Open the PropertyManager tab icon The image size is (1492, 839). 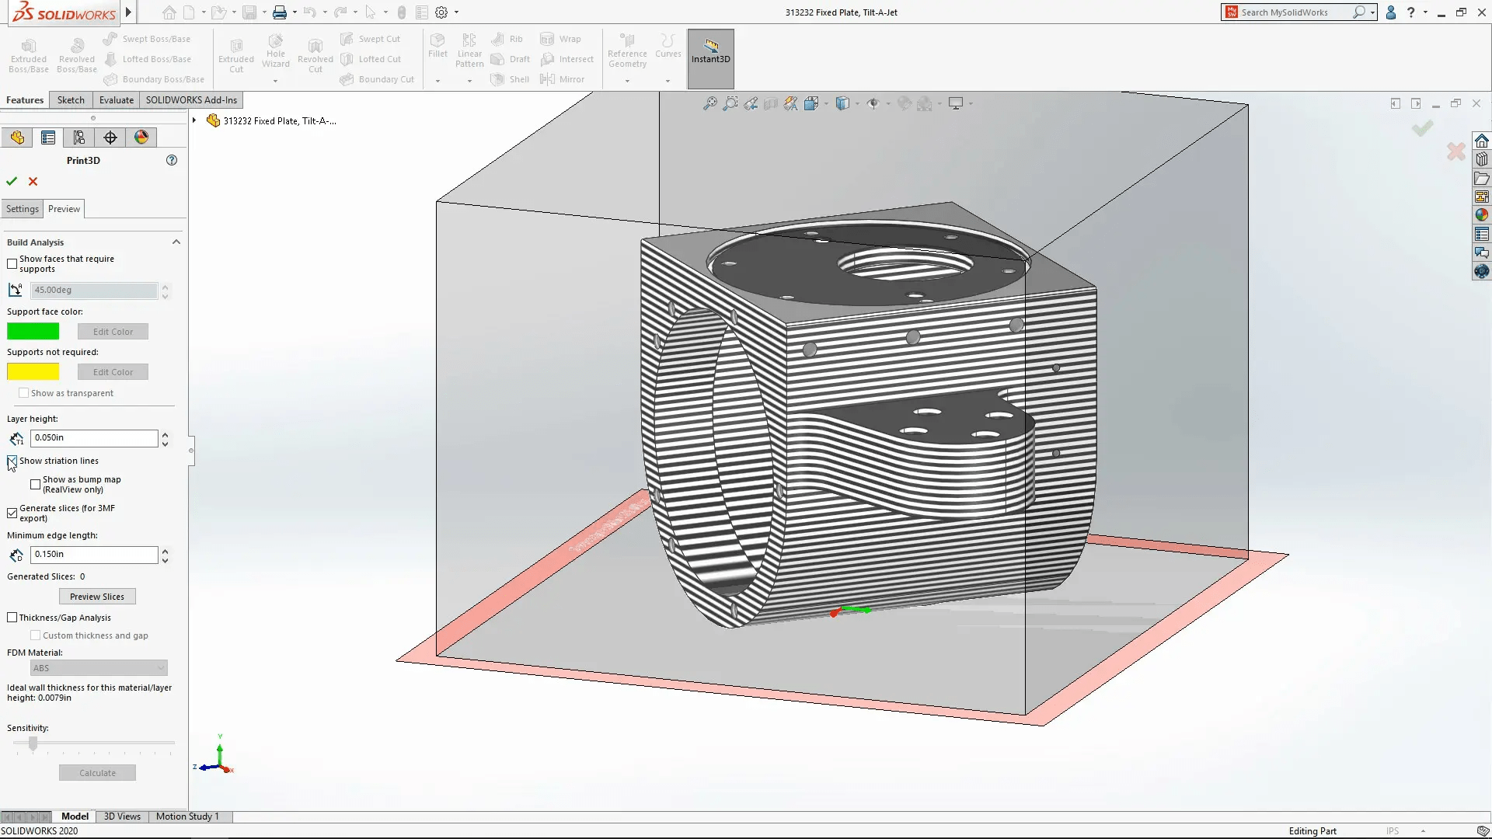pyautogui.click(x=48, y=138)
